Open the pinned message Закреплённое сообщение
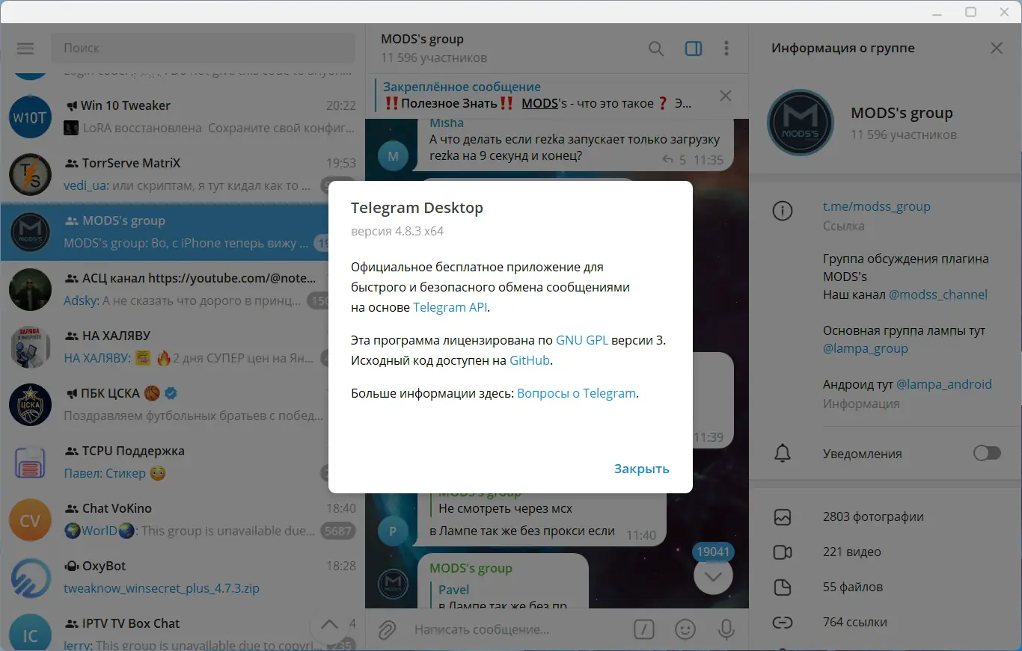This screenshot has height=651, width=1022. 539,96
